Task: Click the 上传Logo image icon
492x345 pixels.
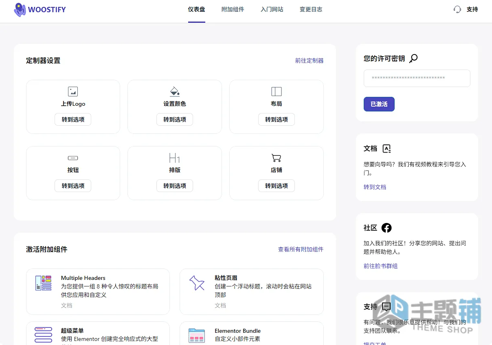Action: tap(73, 92)
